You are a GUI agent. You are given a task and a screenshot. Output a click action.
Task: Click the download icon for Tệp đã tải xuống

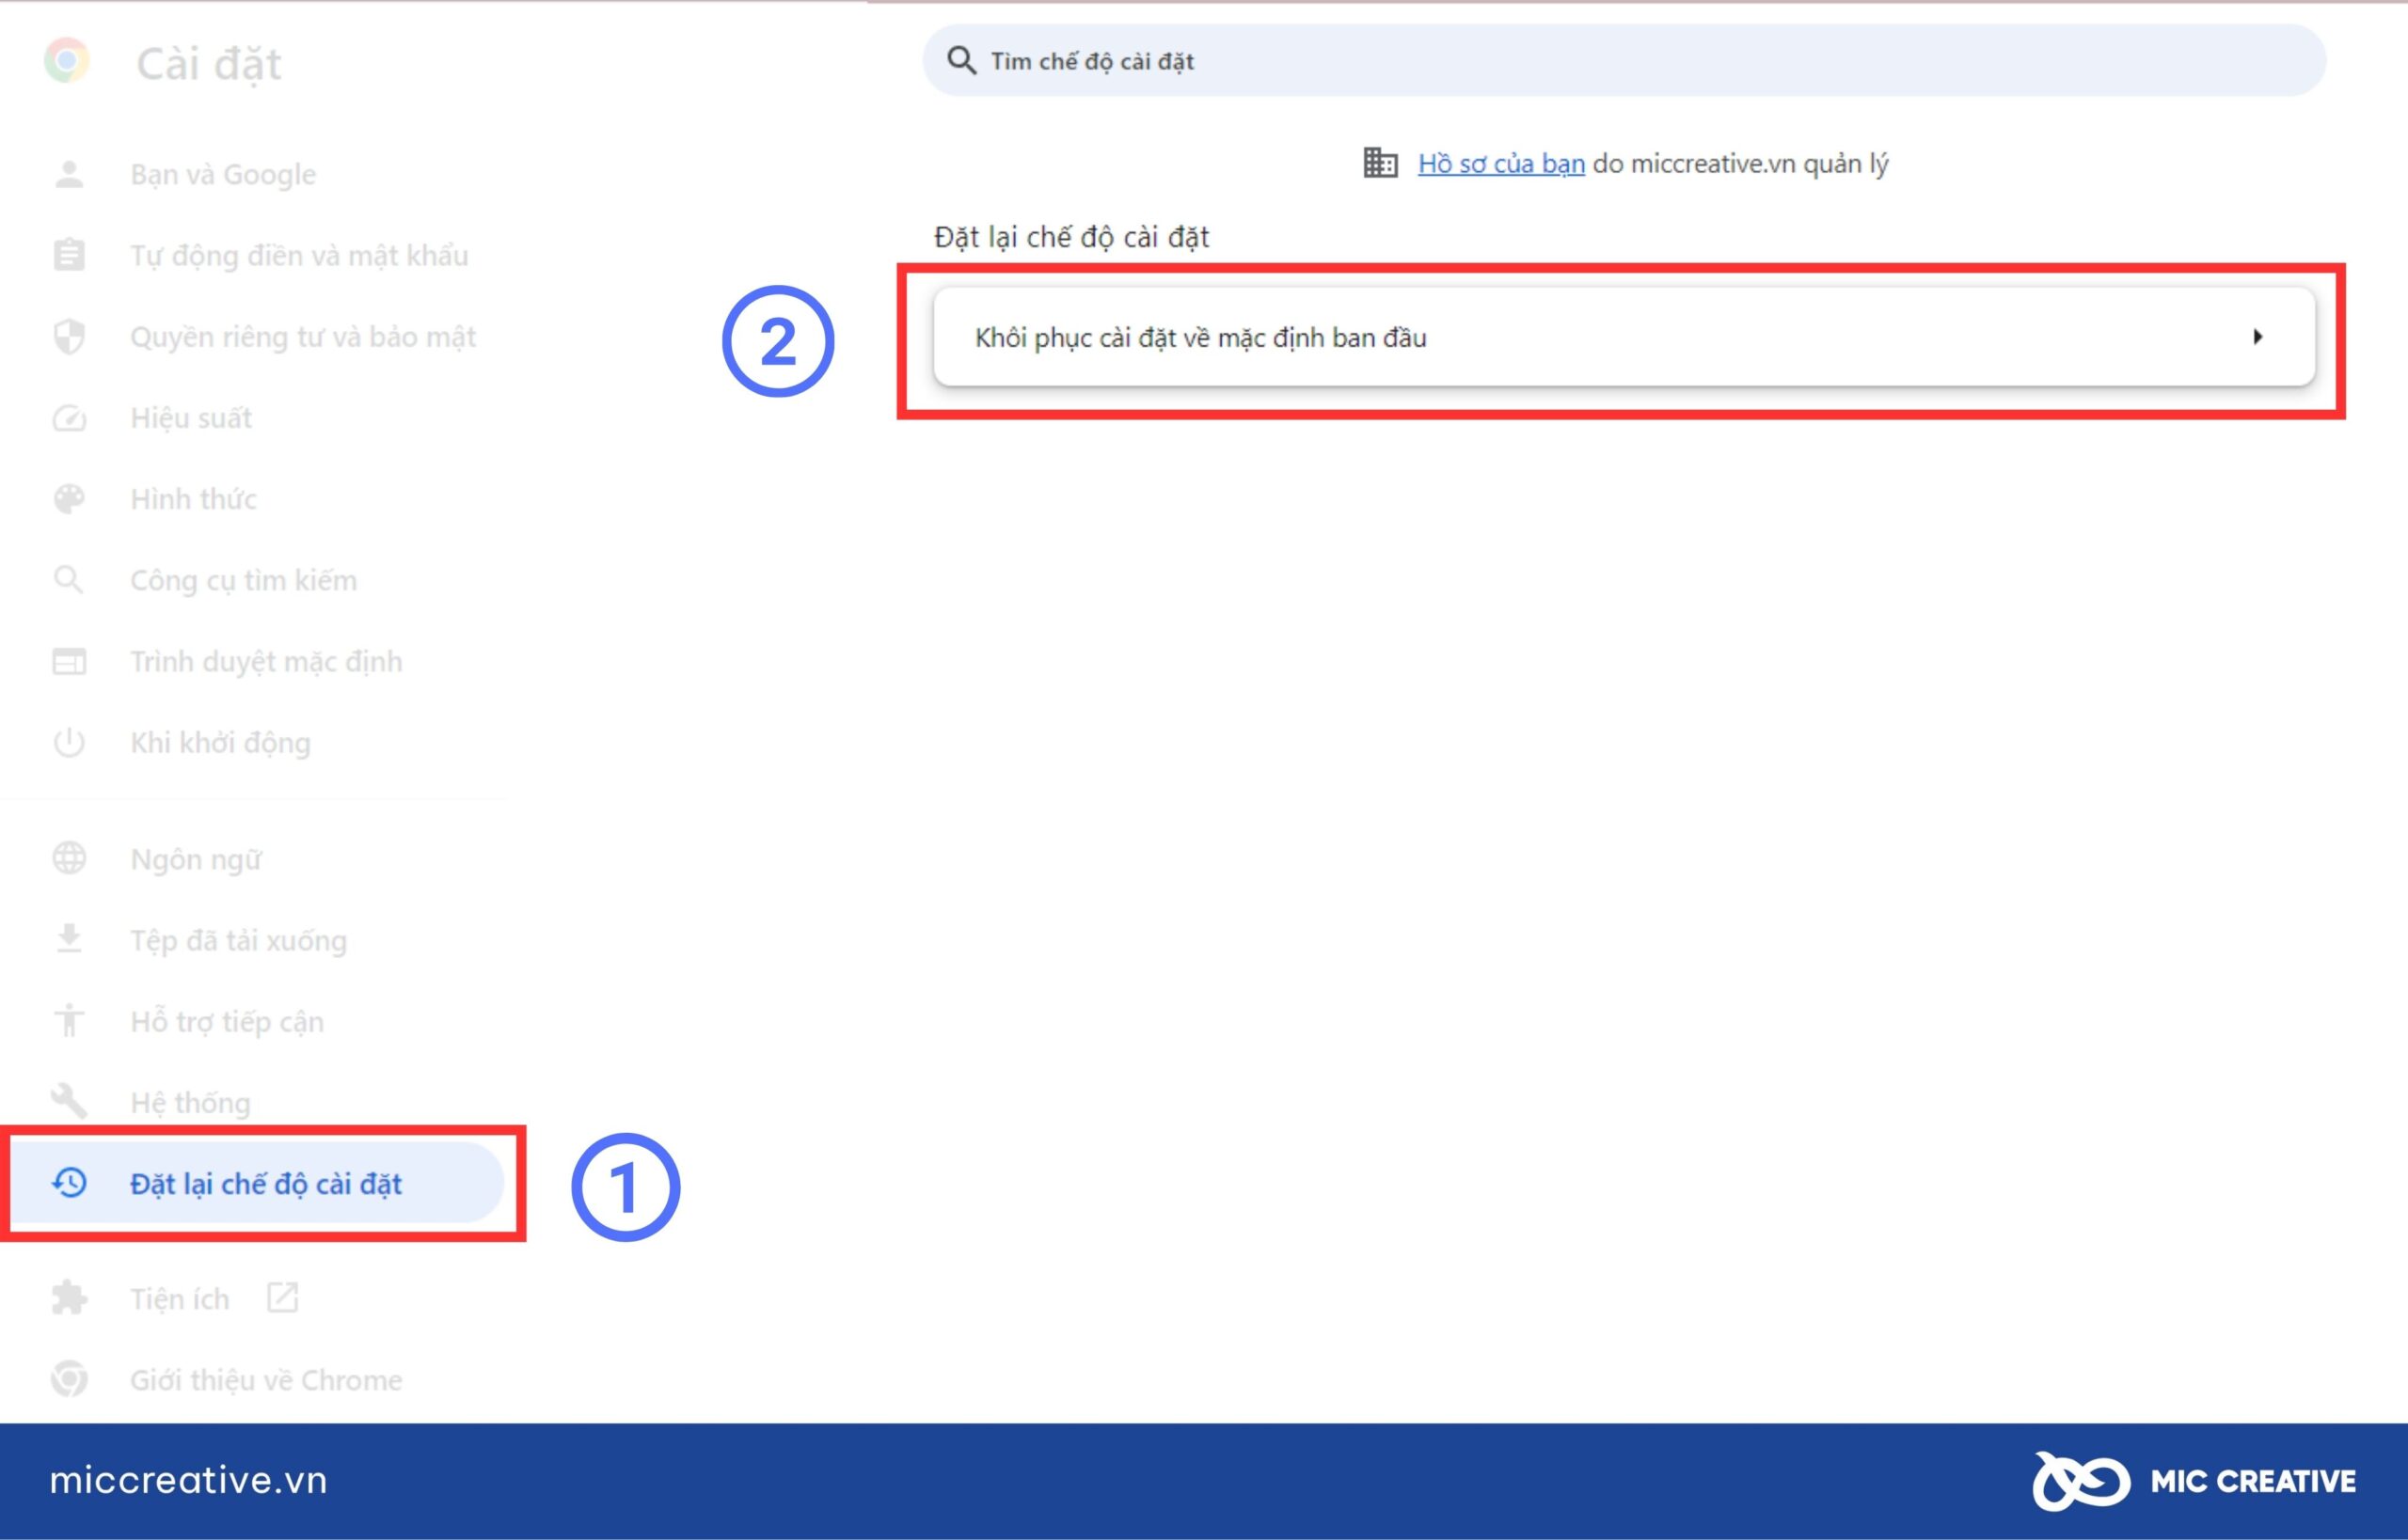(x=69, y=939)
